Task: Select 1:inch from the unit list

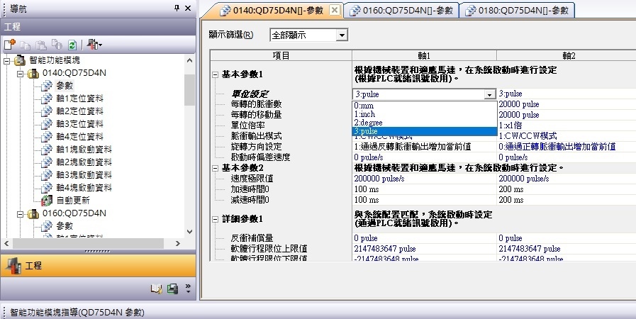Action: pos(424,114)
